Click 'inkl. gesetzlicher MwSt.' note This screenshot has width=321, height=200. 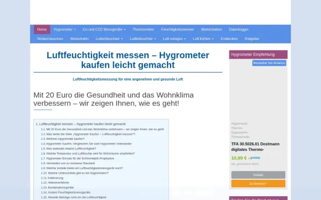pos(245,164)
